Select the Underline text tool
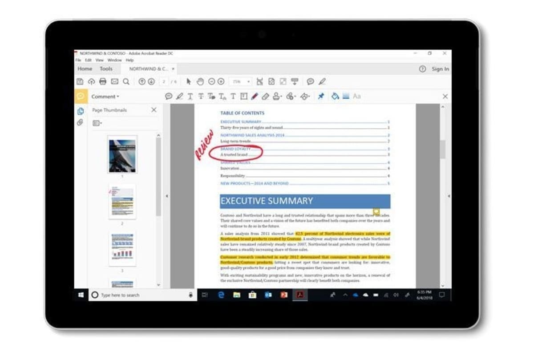This screenshot has width=534, height=356. pos(190,96)
